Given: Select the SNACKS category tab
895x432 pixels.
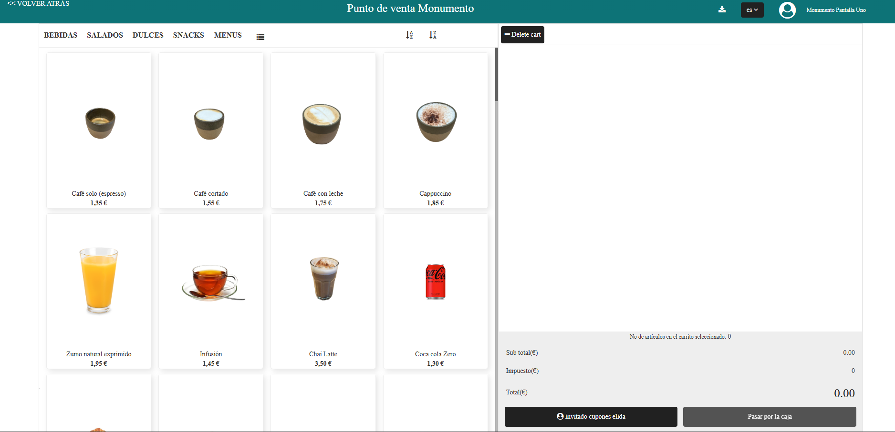Looking at the screenshot, I should click(x=188, y=35).
